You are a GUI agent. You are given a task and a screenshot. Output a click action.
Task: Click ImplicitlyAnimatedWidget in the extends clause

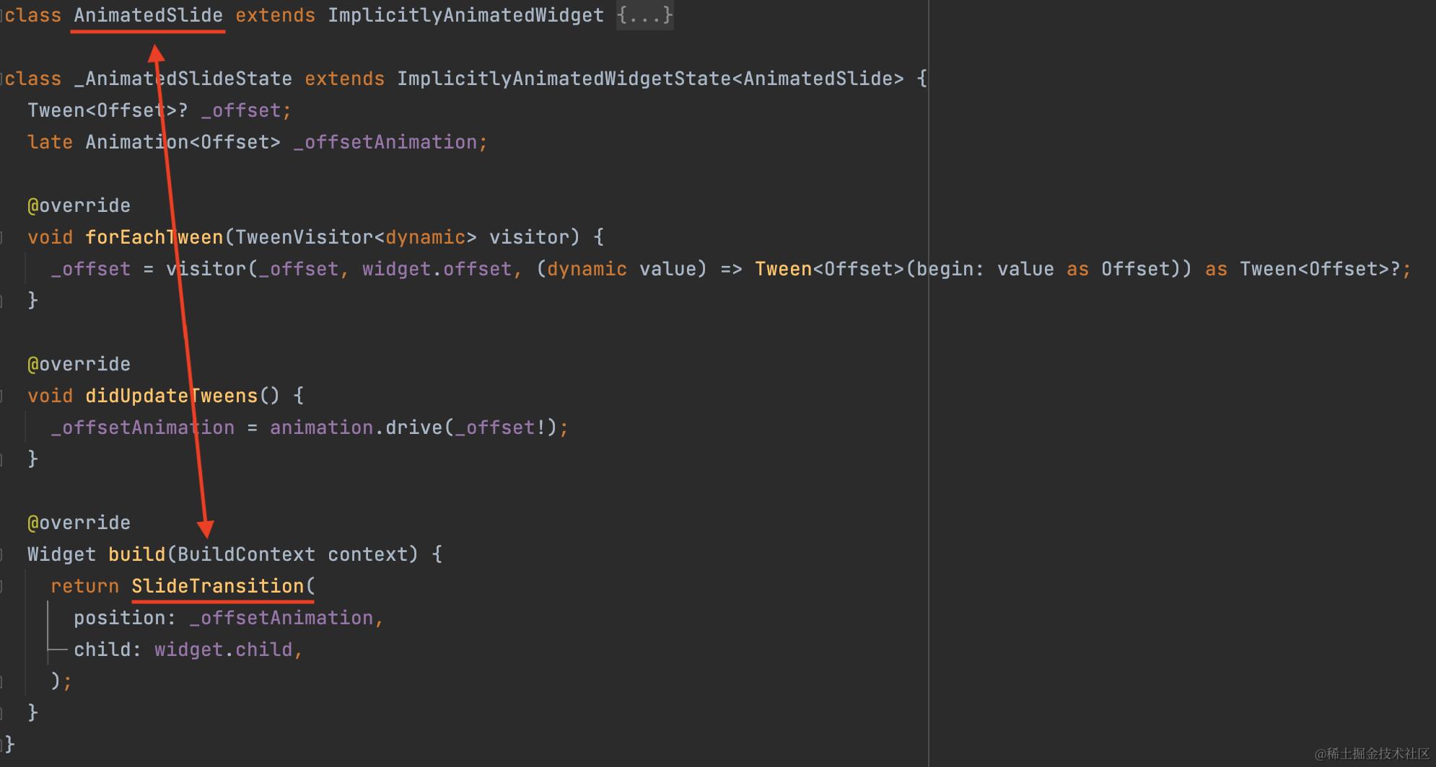(465, 15)
